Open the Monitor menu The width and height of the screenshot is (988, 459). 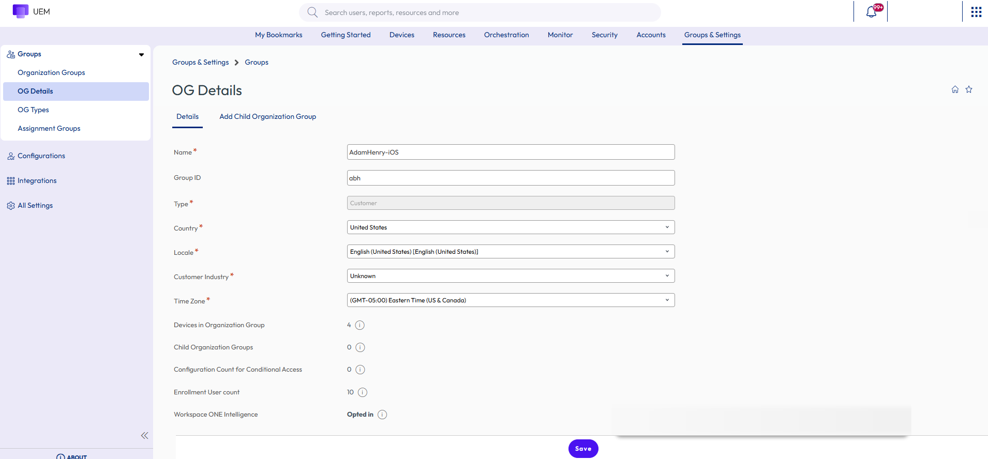(x=560, y=35)
